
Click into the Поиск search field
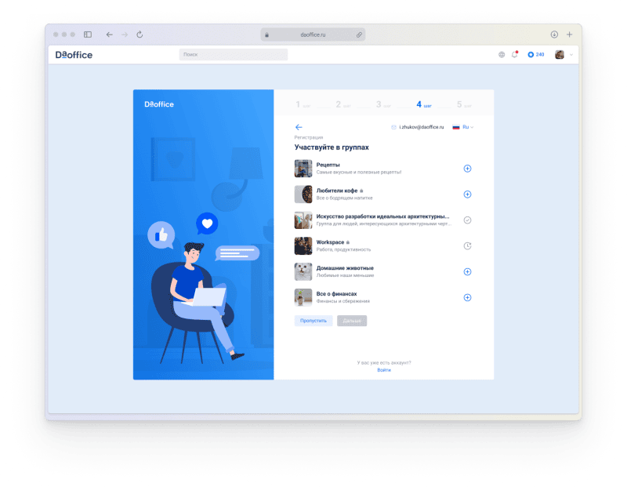(233, 54)
